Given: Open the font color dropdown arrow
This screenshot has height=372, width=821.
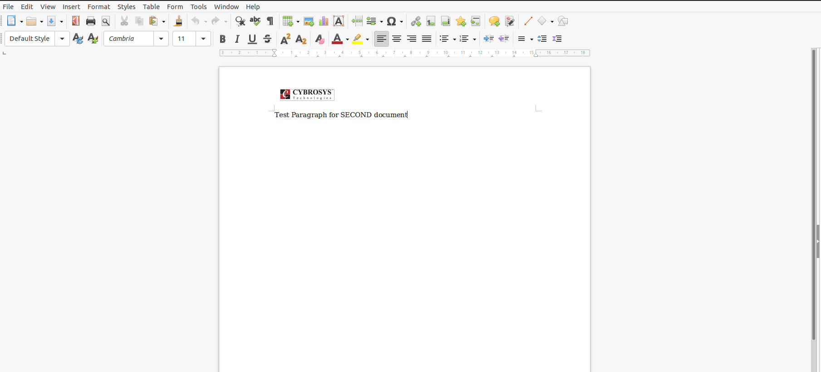Looking at the screenshot, I should [x=347, y=40].
